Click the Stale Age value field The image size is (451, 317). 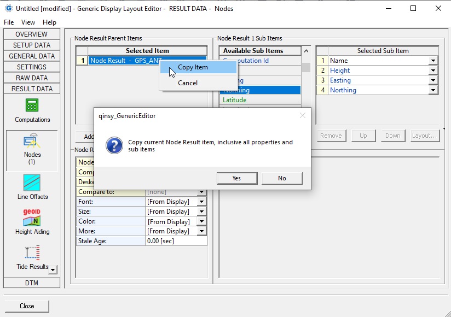tap(176, 241)
